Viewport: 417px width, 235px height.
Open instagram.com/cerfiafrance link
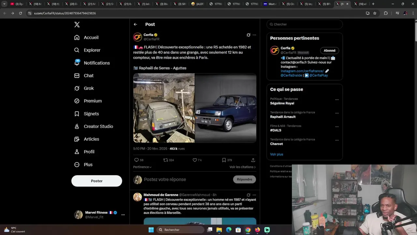(302, 71)
